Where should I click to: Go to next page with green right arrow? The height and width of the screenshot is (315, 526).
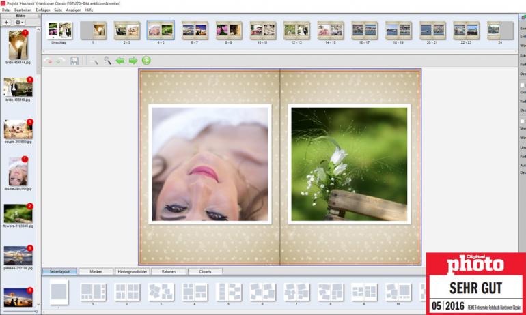(133, 61)
